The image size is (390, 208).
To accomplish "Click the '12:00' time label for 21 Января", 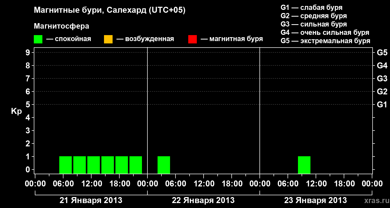I will 91,184.
